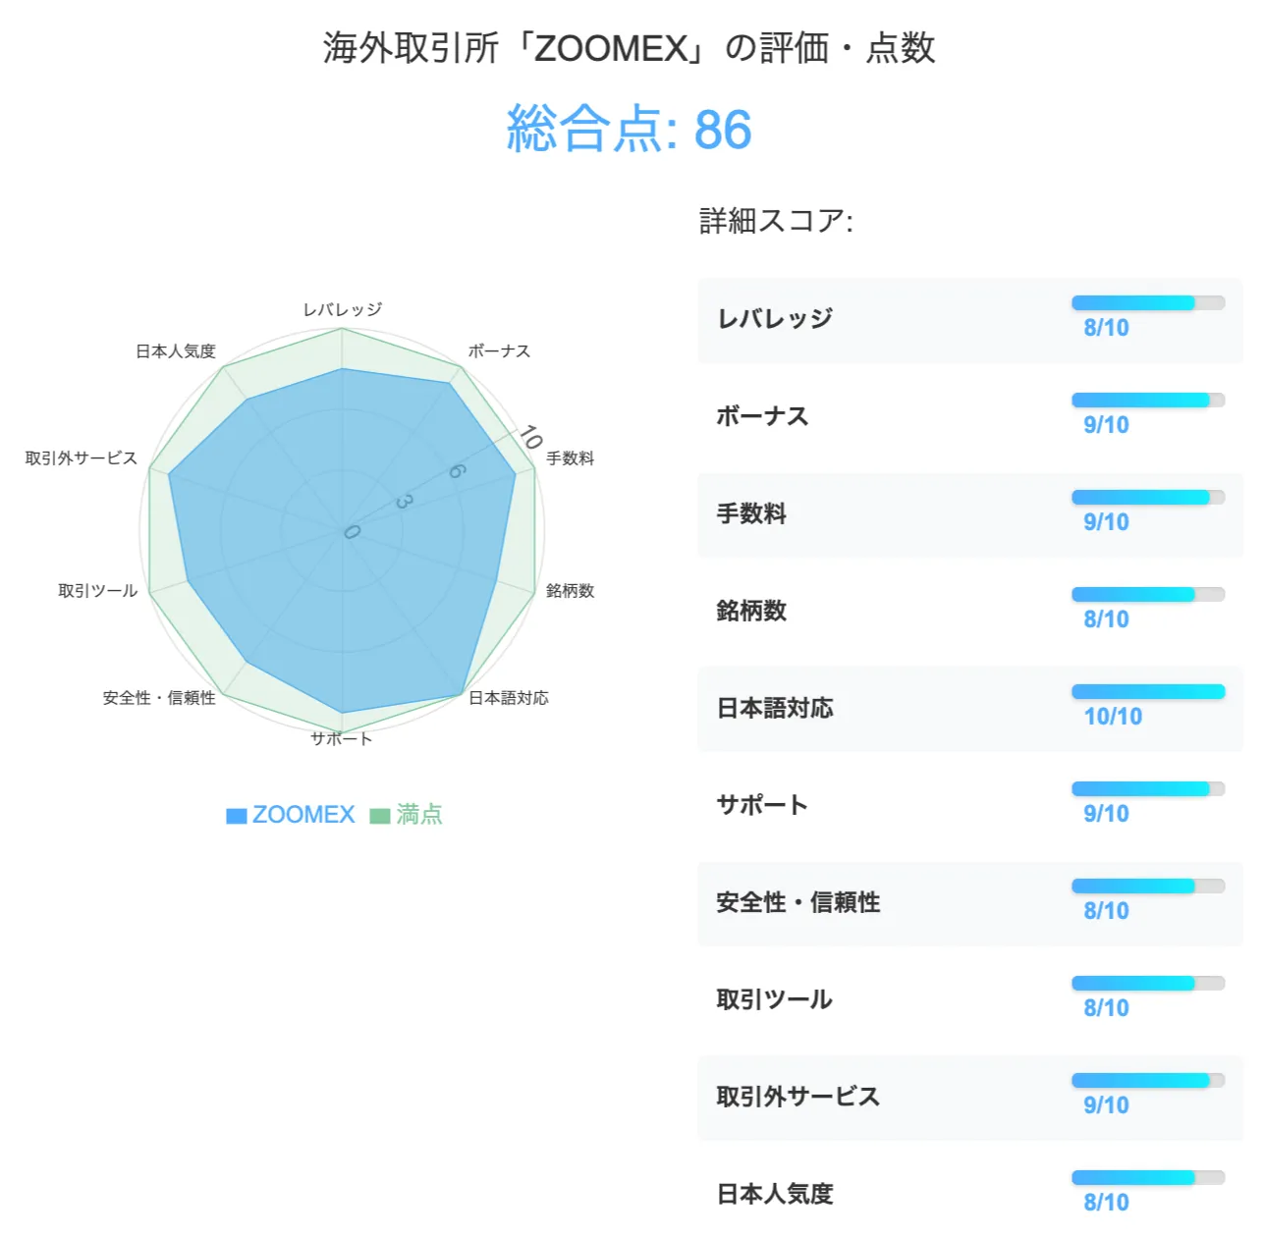The height and width of the screenshot is (1237, 1265).
Task: Click the サポート axis label on radar chart
Action: 342,739
